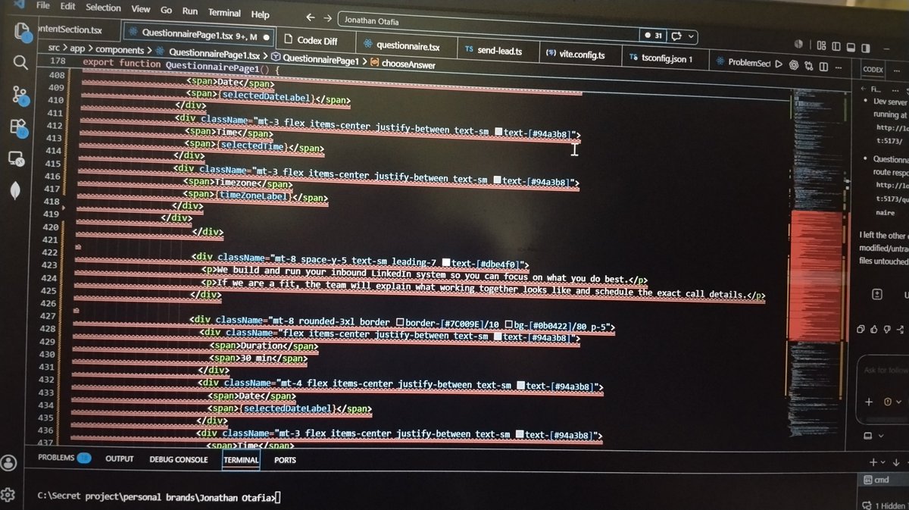Click the unsaved dot on QuestionnairePage1.tsx tab
Viewport: 909px width, 510px height.
pos(266,36)
